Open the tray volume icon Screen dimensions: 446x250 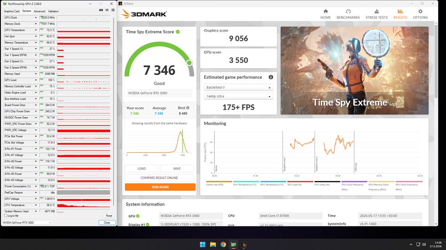pos(424,244)
